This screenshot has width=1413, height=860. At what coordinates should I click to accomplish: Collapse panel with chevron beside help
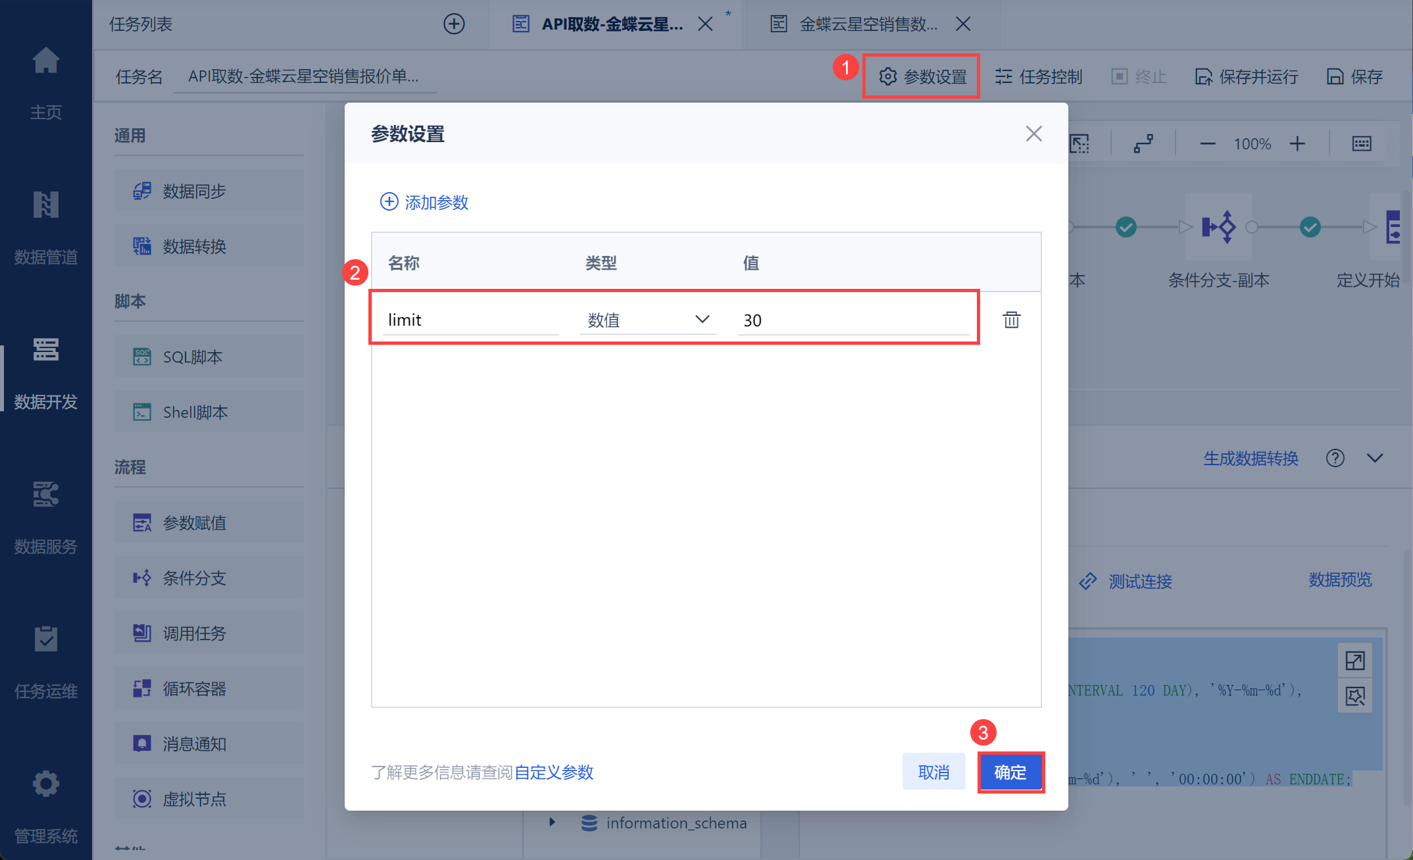[x=1375, y=458]
